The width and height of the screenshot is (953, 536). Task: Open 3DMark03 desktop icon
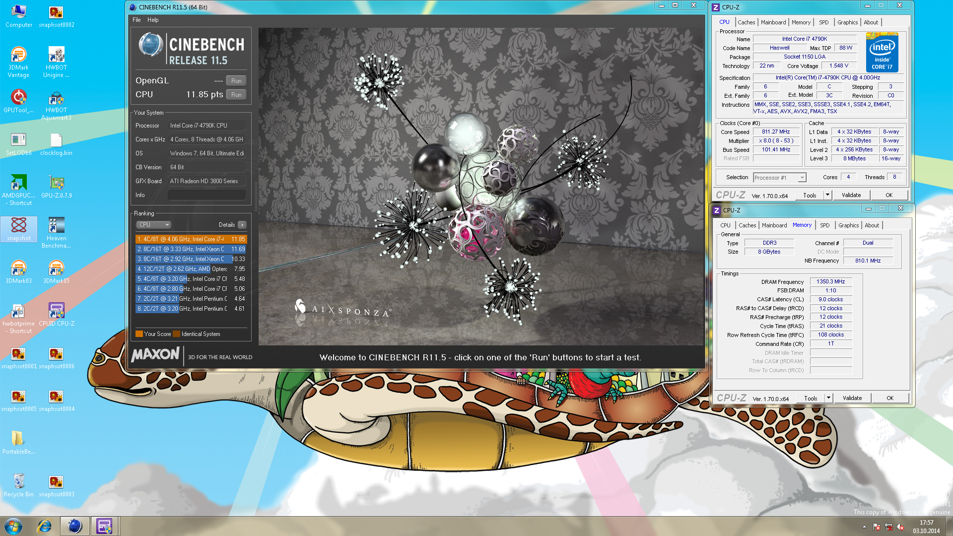[19, 272]
